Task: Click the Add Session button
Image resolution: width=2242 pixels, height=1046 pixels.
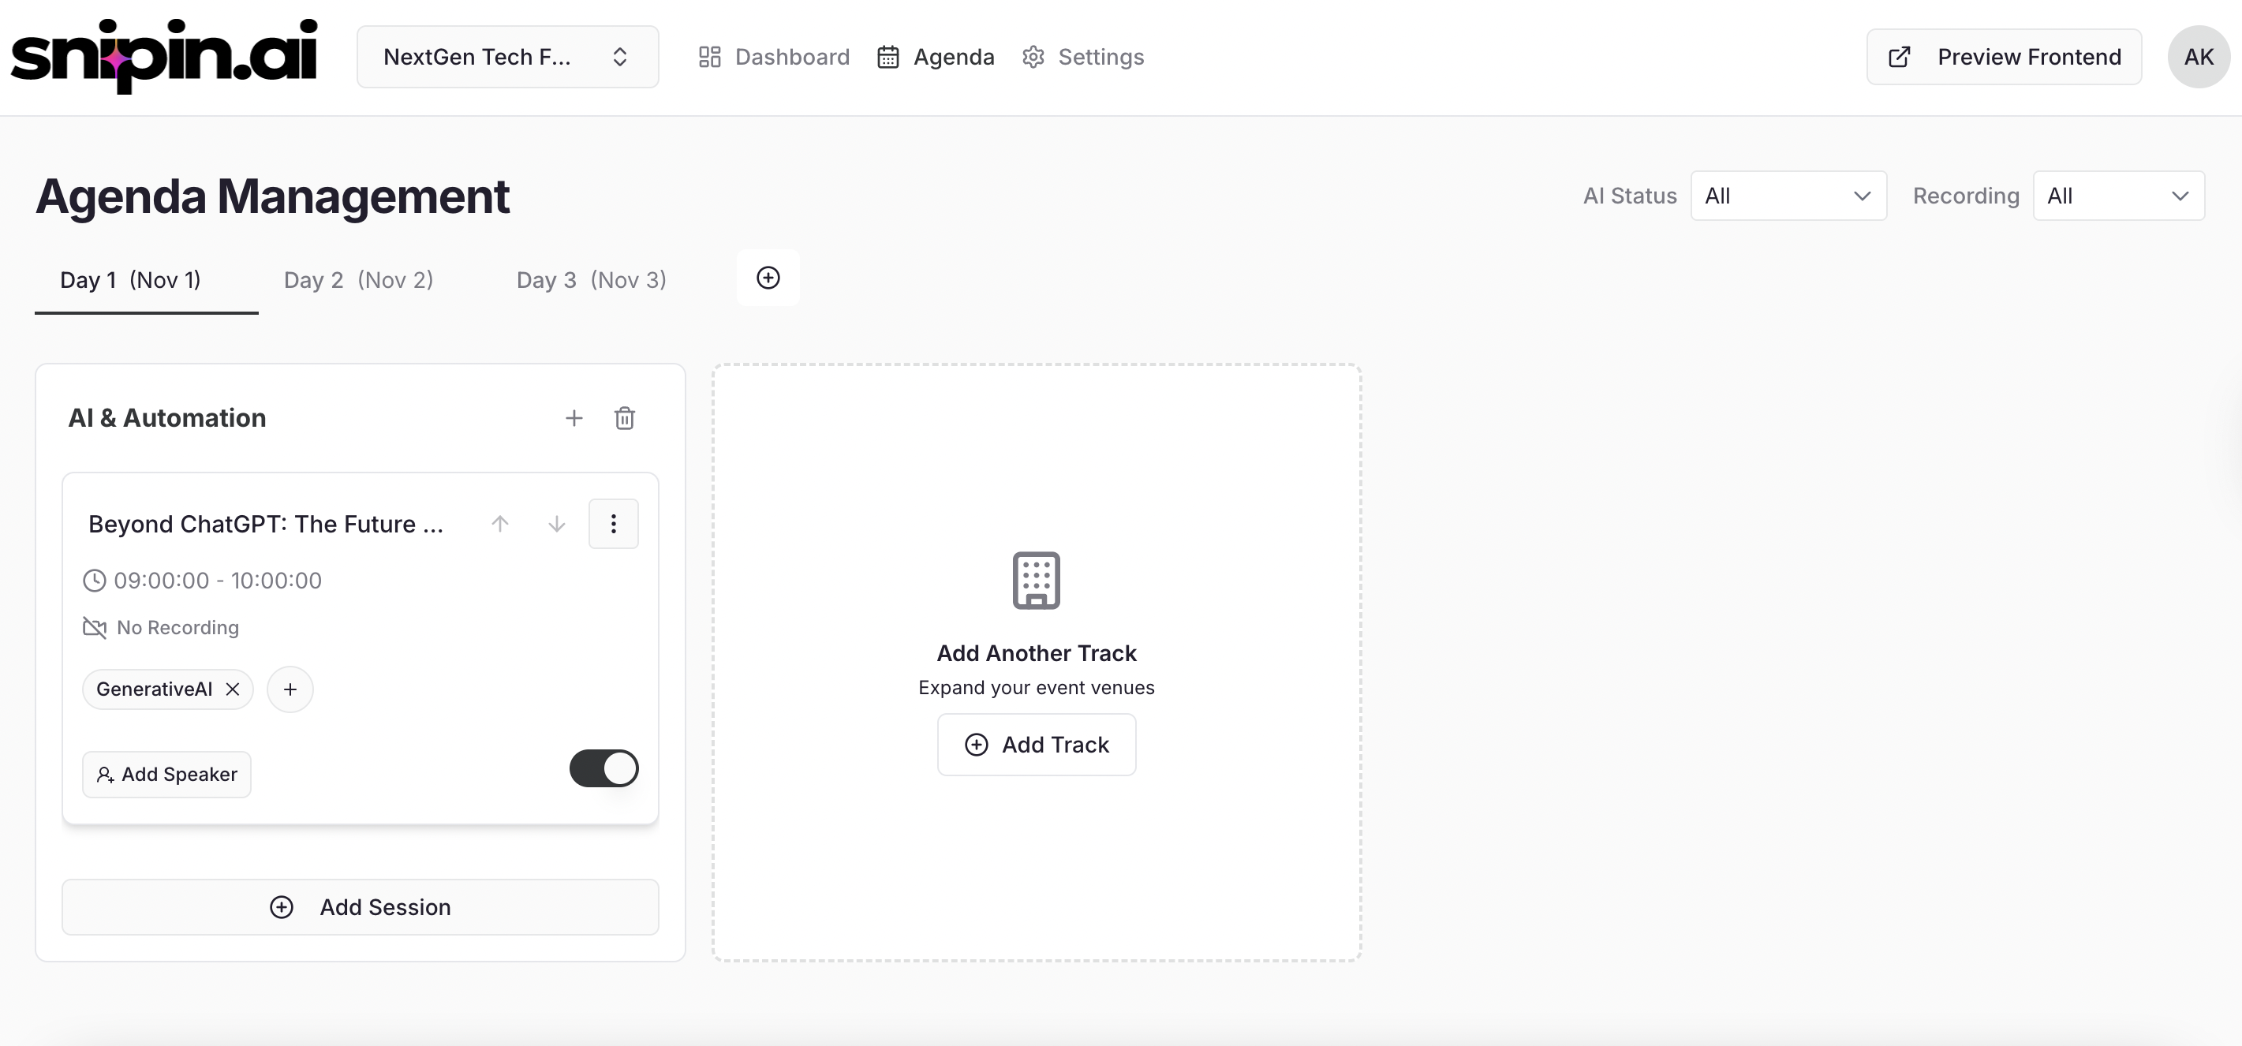Action: click(x=361, y=906)
